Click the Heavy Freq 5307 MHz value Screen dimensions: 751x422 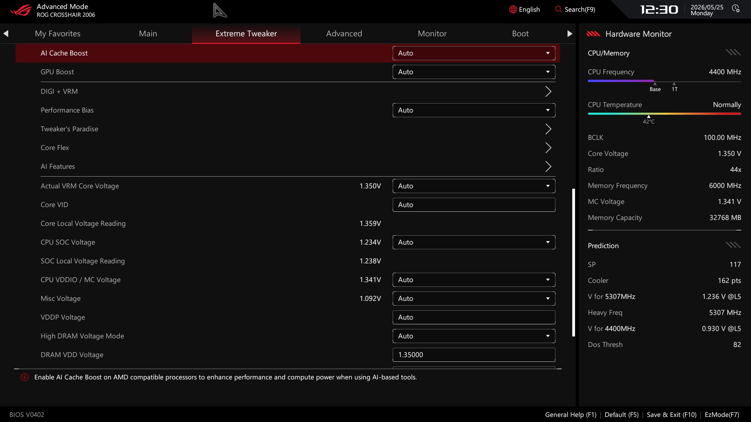725,313
